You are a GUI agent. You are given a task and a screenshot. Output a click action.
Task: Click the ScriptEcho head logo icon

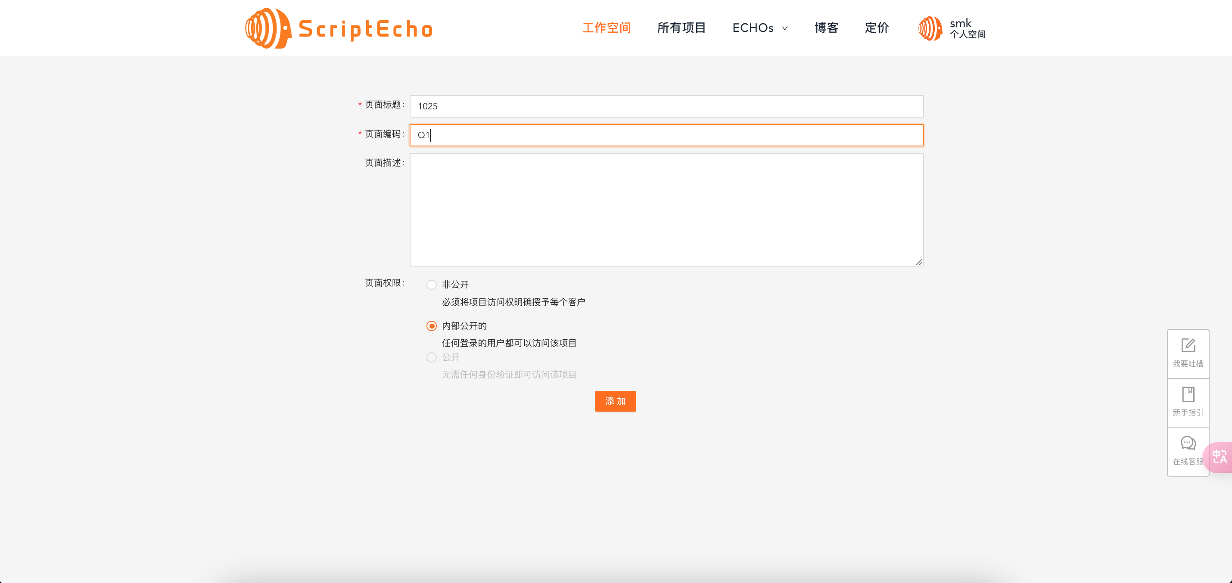pyautogui.click(x=268, y=28)
